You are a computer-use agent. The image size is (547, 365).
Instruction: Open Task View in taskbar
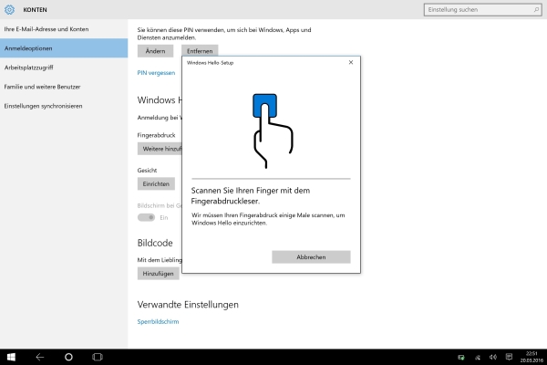click(98, 357)
